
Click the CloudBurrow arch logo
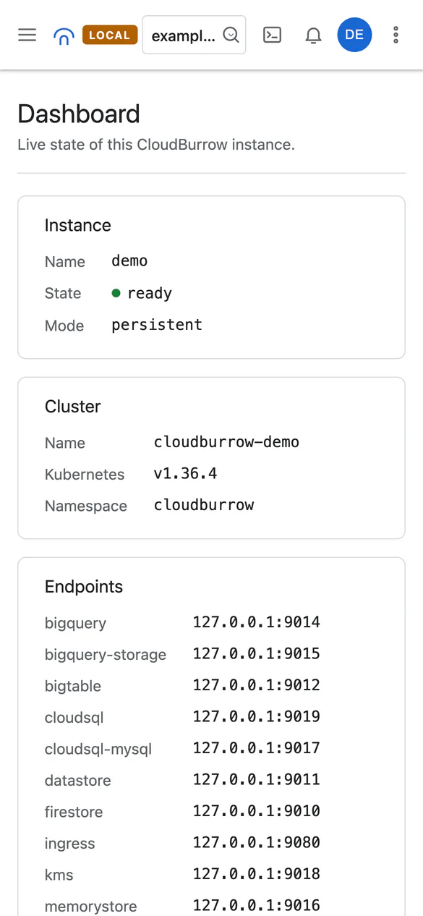pos(64,35)
